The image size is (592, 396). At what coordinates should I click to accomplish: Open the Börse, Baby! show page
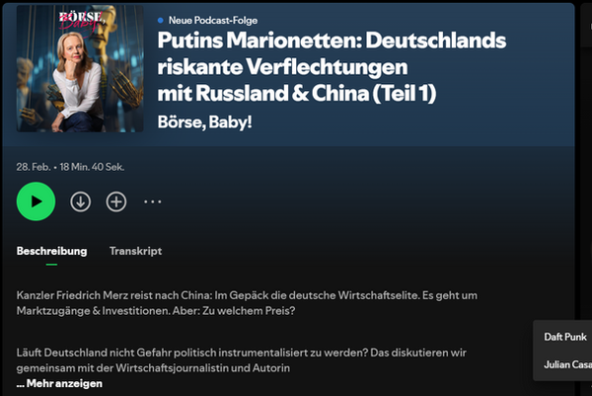pos(204,122)
